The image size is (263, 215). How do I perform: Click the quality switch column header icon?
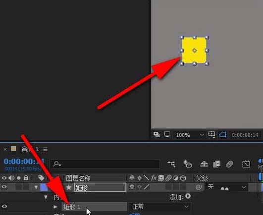coord(146,178)
